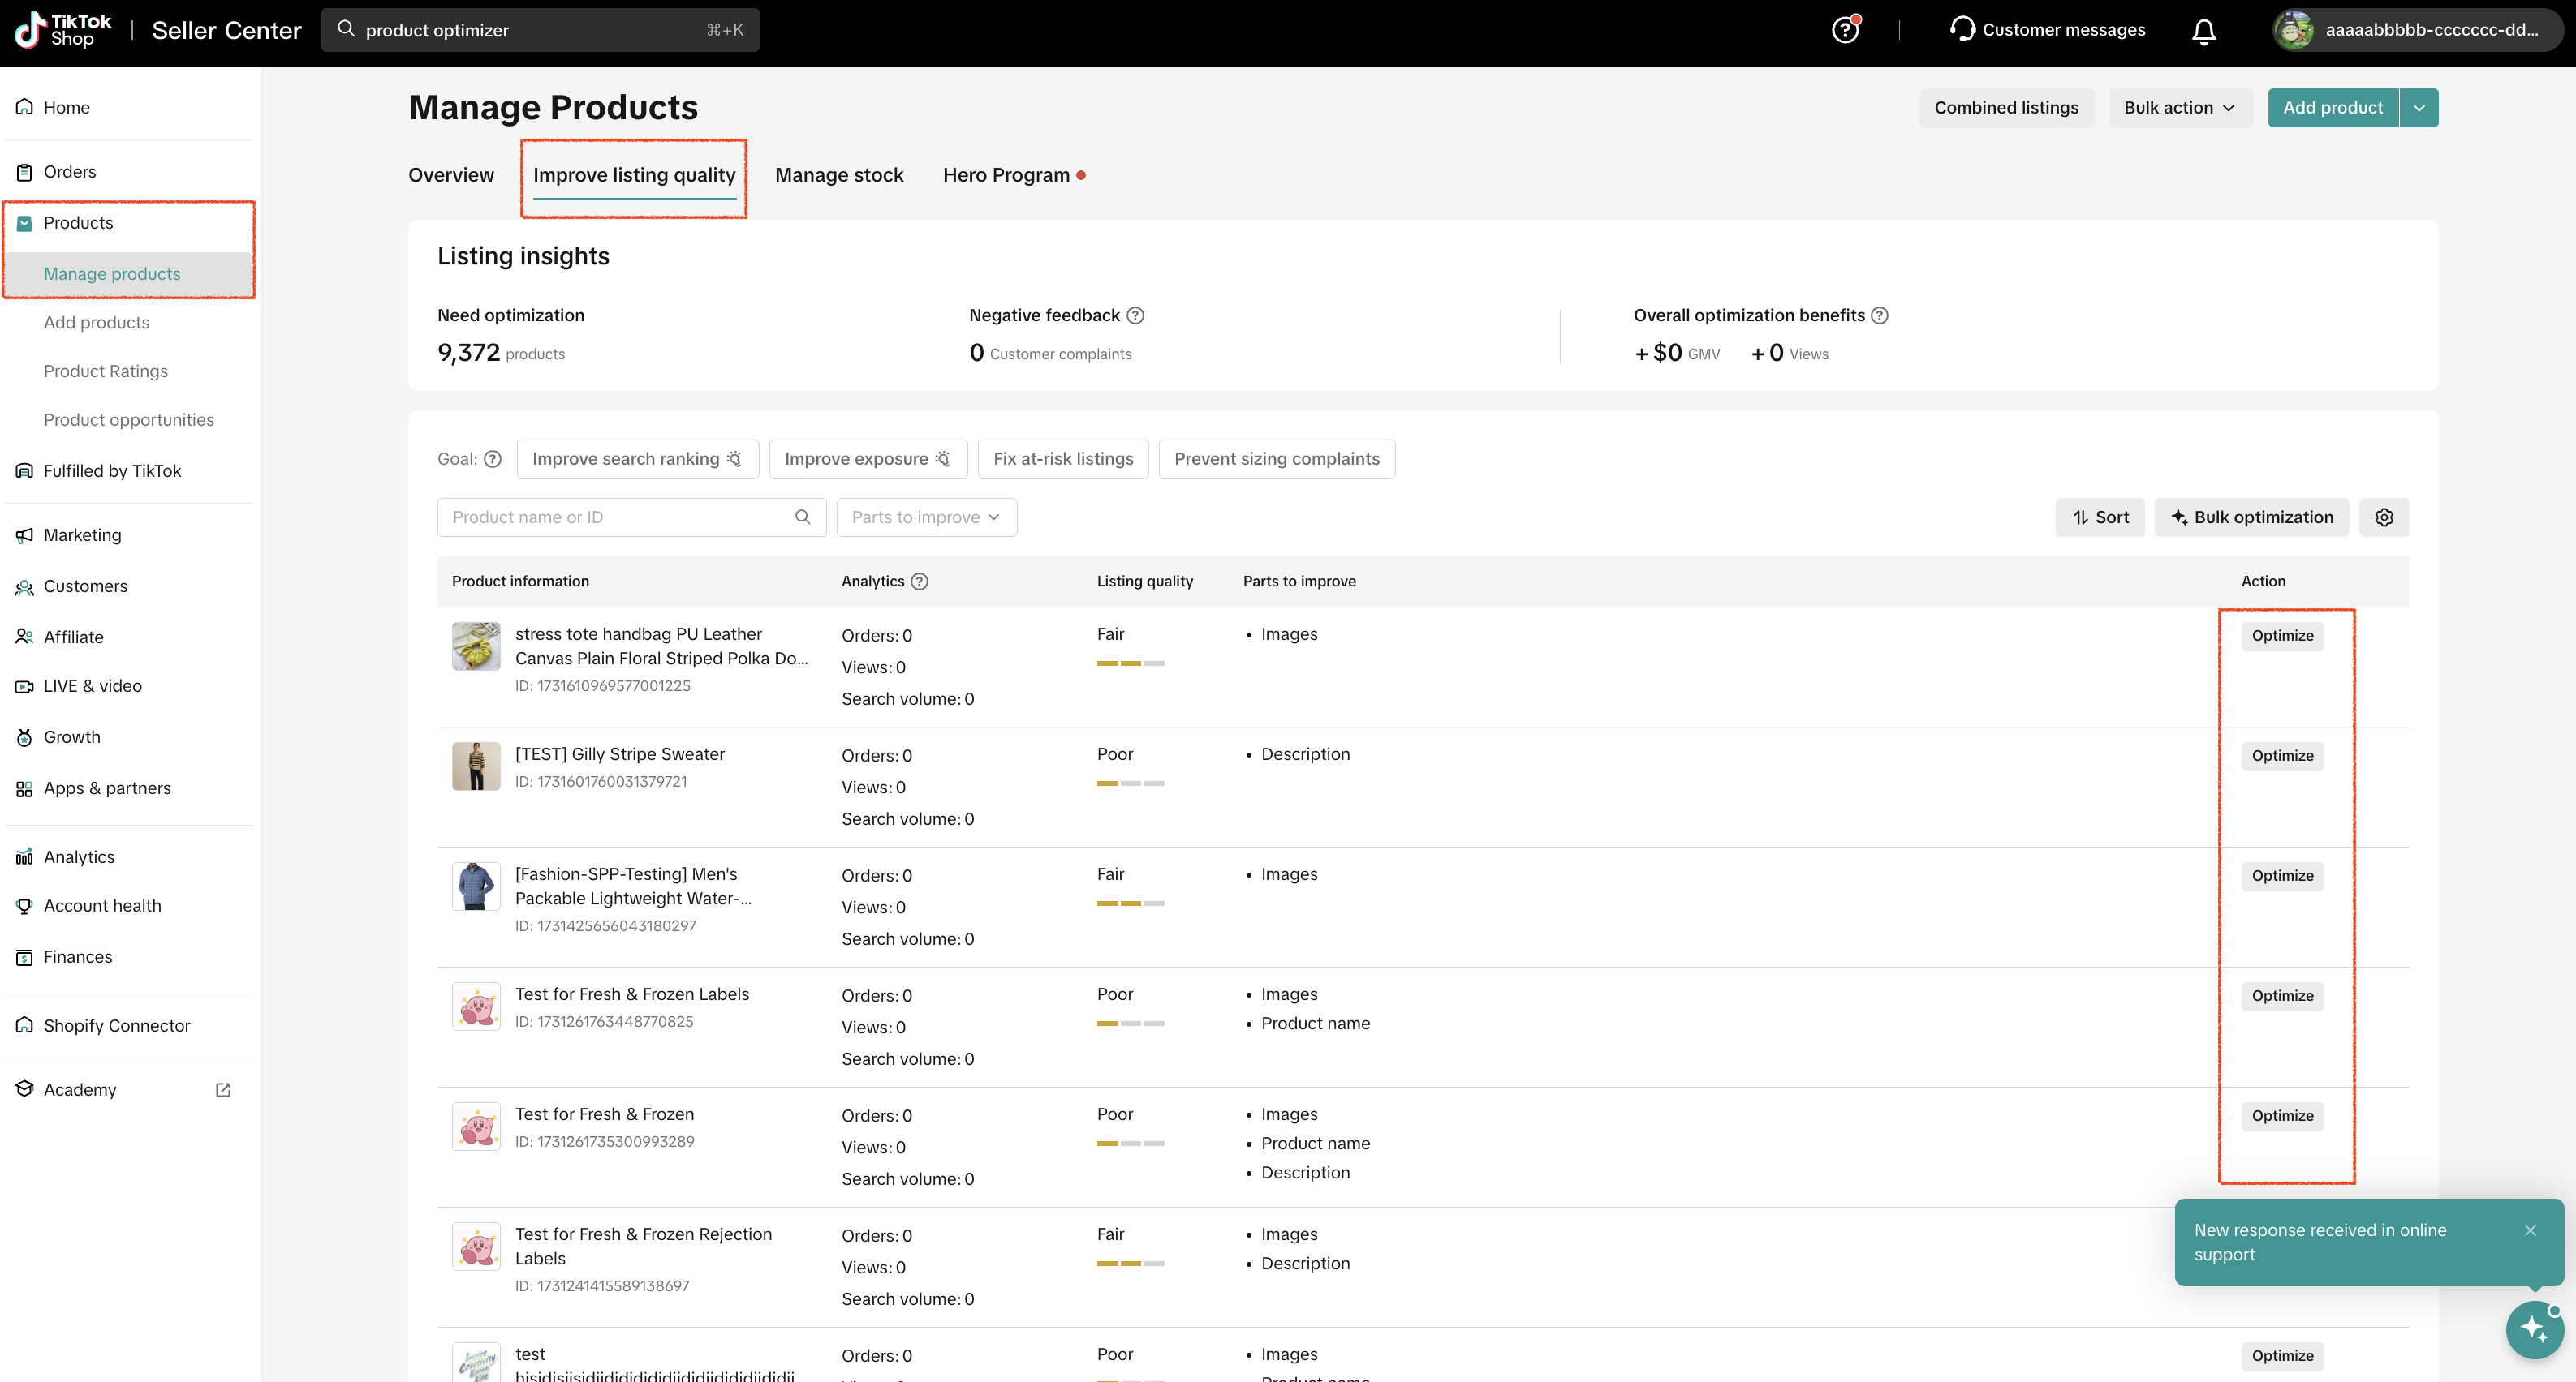Switch to the Manage stock tab
Image resolution: width=2576 pixels, height=1382 pixels.
pyautogui.click(x=839, y=175)
